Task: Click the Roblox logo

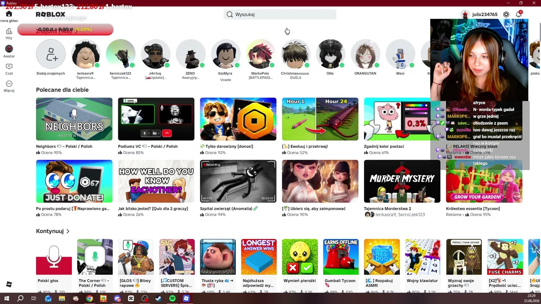Action: click(x=51, y=14)
